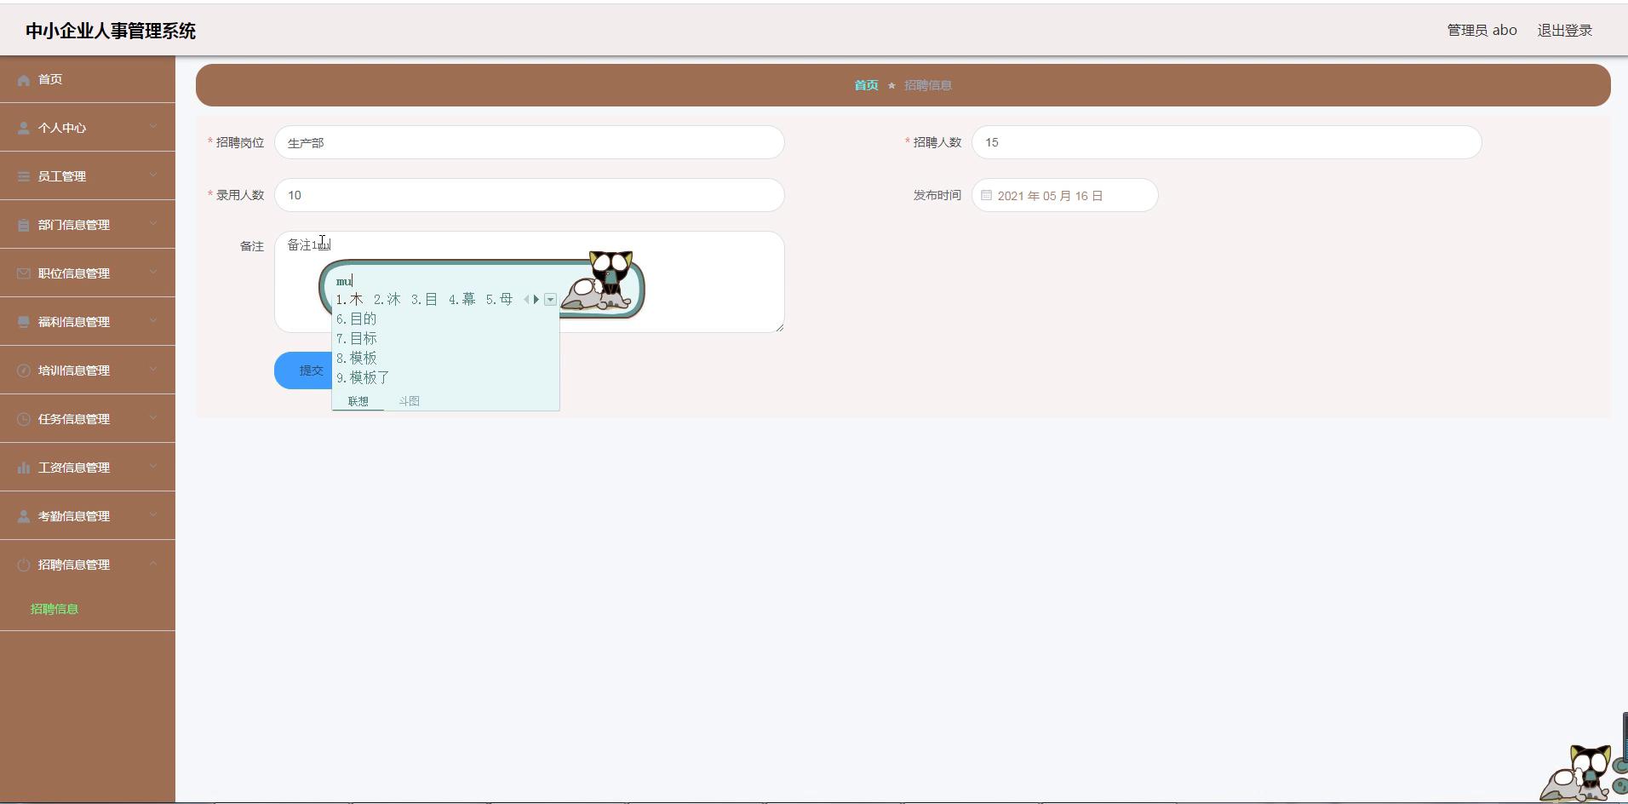Click next page arrow in IME candidate bar
1628x804 pixels.
click(536, 299)
